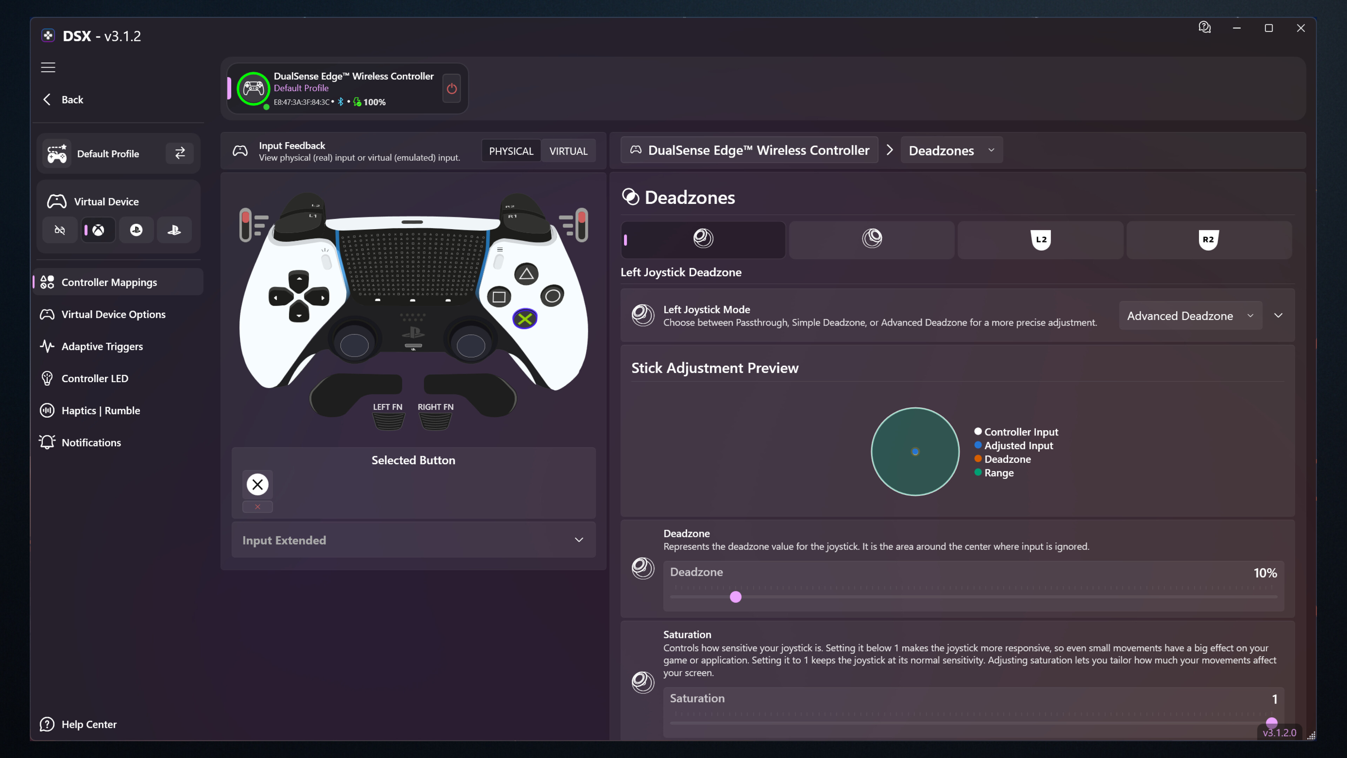
Task: Open the hamburger navigation menu
Action: (48, 67)
